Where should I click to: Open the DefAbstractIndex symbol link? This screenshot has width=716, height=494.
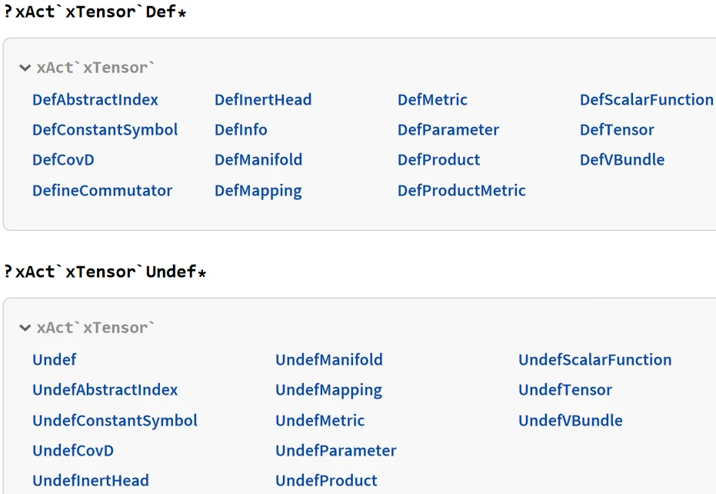pos(95,100)
